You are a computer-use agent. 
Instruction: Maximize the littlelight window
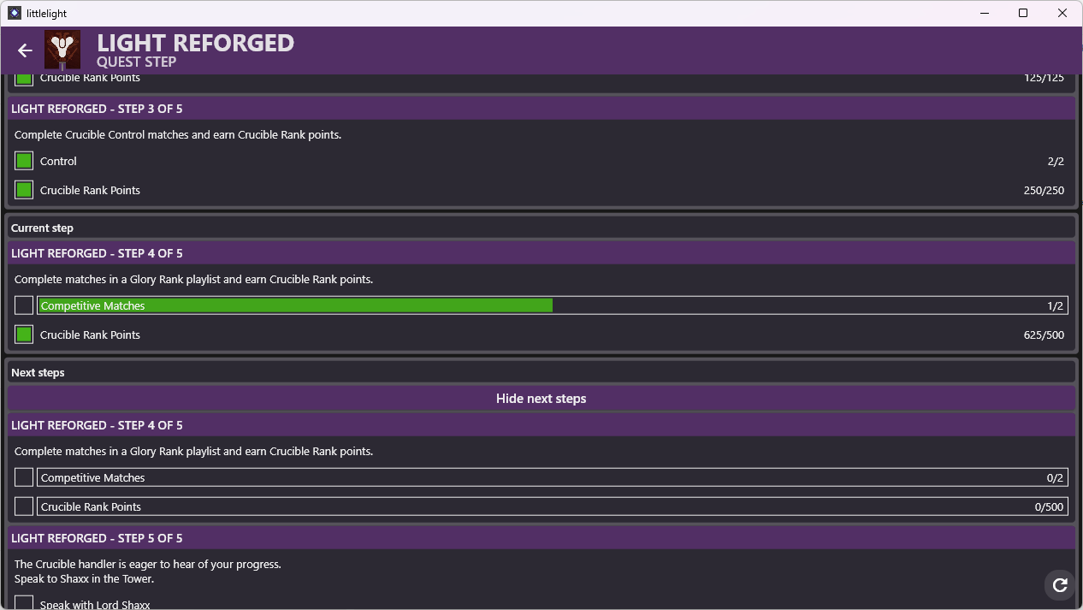coord(1023,13)
